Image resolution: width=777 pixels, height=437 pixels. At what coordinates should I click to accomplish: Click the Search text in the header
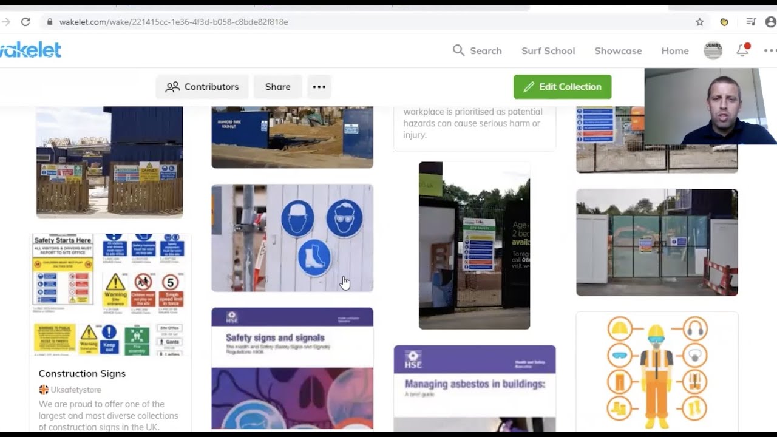[x=486, y=51]
